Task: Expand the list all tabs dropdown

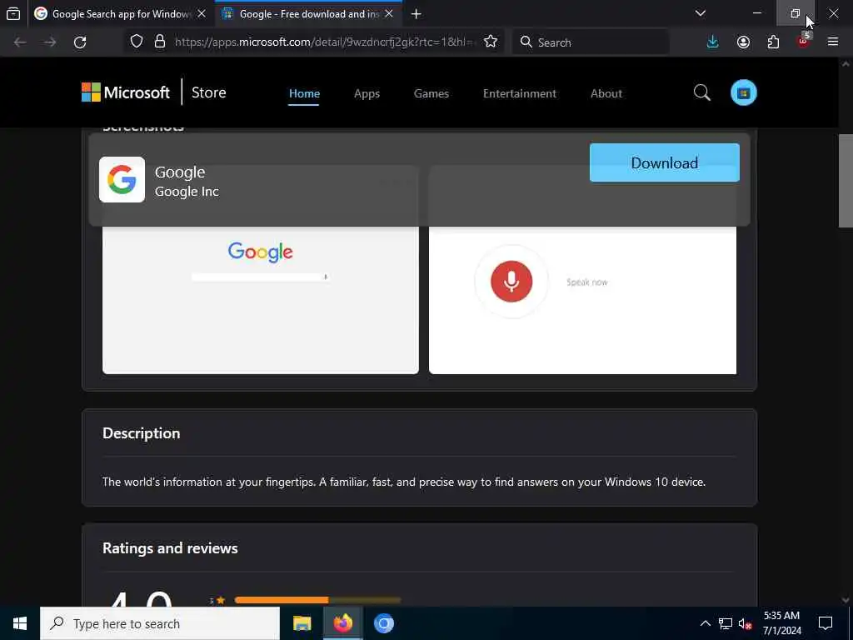Action: click(701, 13)
